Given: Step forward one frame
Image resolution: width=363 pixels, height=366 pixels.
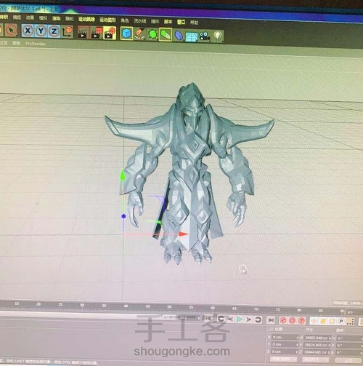Looking at the screenshot, I should pos(249,319).
